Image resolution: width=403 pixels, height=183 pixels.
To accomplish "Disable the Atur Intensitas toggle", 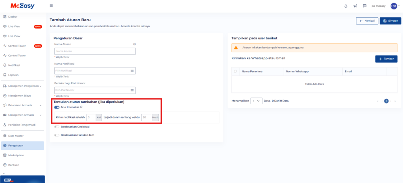I will click(x=57, y=107).
